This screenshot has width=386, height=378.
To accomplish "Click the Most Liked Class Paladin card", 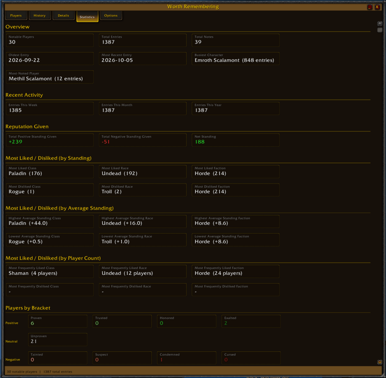I will 49,172.
